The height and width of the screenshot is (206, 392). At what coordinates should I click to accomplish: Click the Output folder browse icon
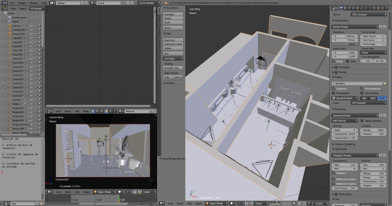point(385,83)
